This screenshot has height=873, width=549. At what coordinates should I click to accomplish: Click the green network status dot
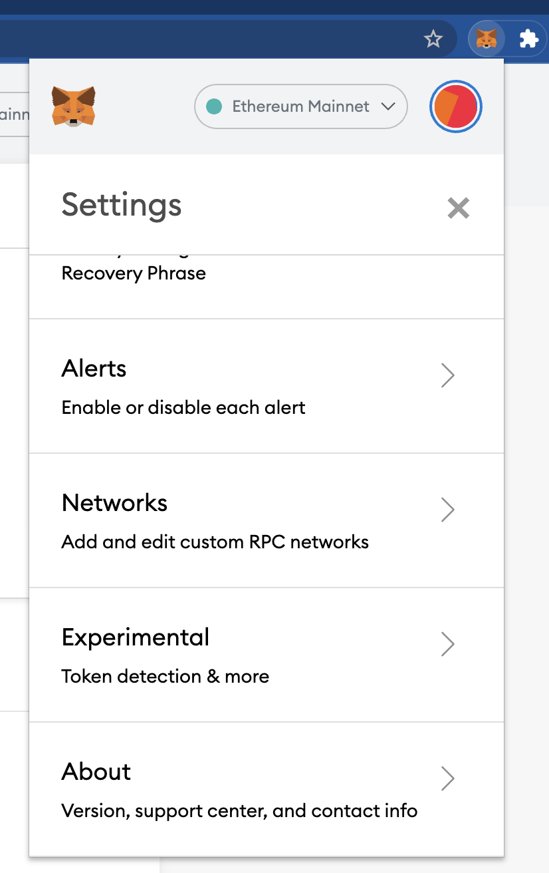click(x=214, y=106)
